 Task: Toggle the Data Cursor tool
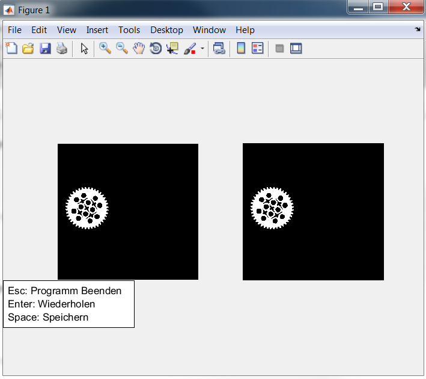point(173,49)
